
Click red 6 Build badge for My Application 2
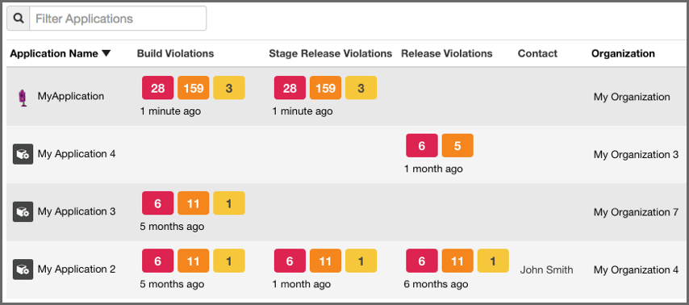158,261
